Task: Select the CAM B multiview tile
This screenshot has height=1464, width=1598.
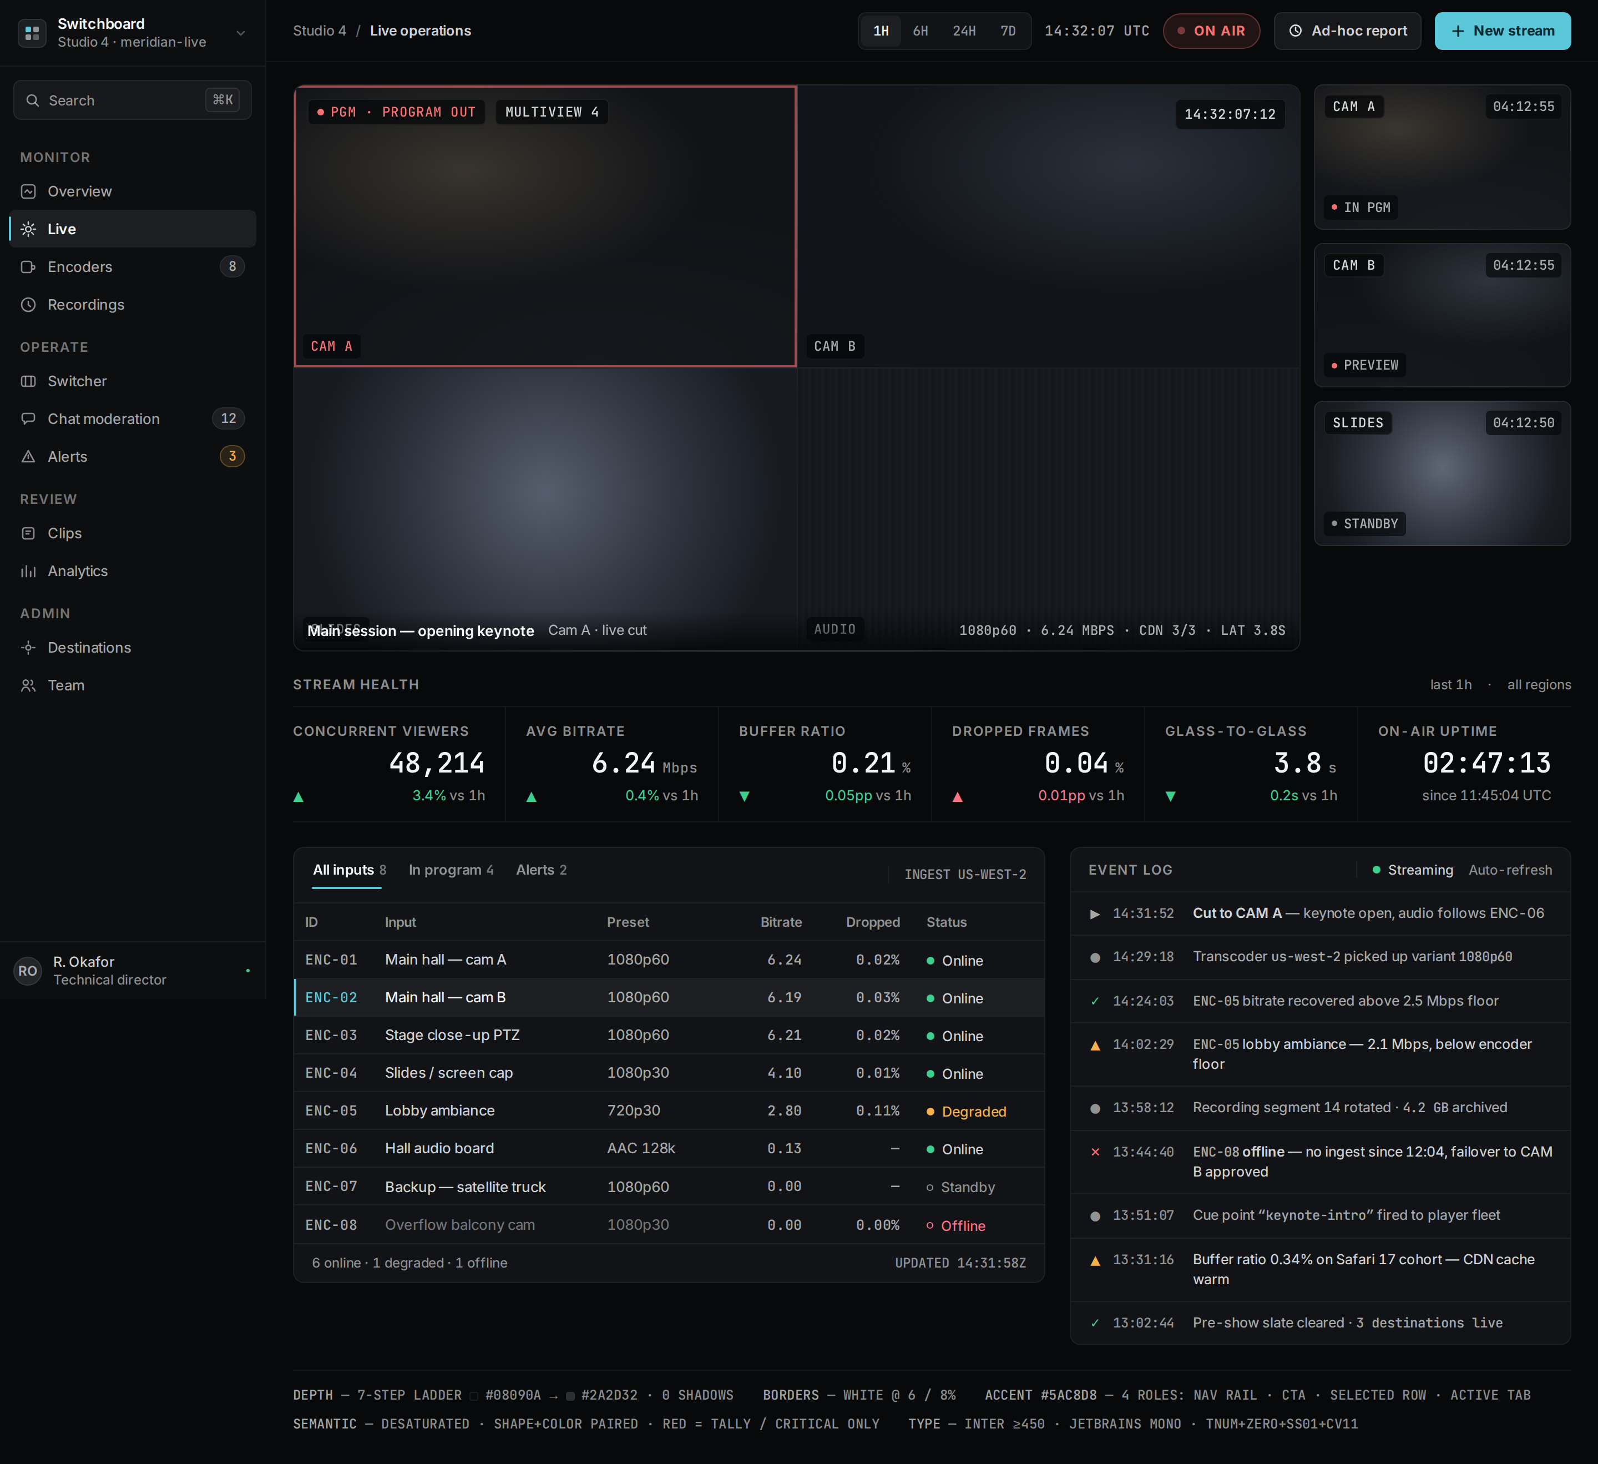Action: (x=1048, y=226)
